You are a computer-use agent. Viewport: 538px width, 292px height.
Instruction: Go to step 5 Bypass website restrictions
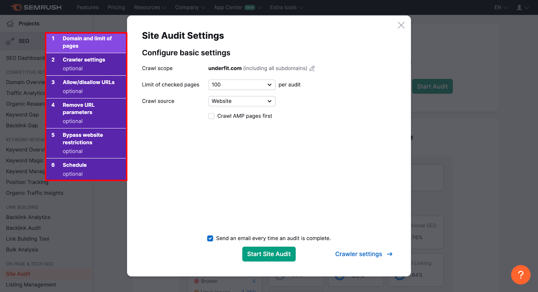coord(86,143)
